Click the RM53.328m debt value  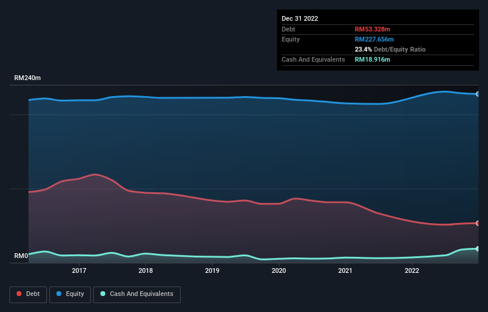(373, 29)
